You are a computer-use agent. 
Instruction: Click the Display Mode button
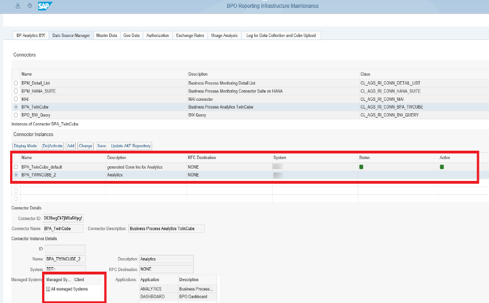click(25, 146)
